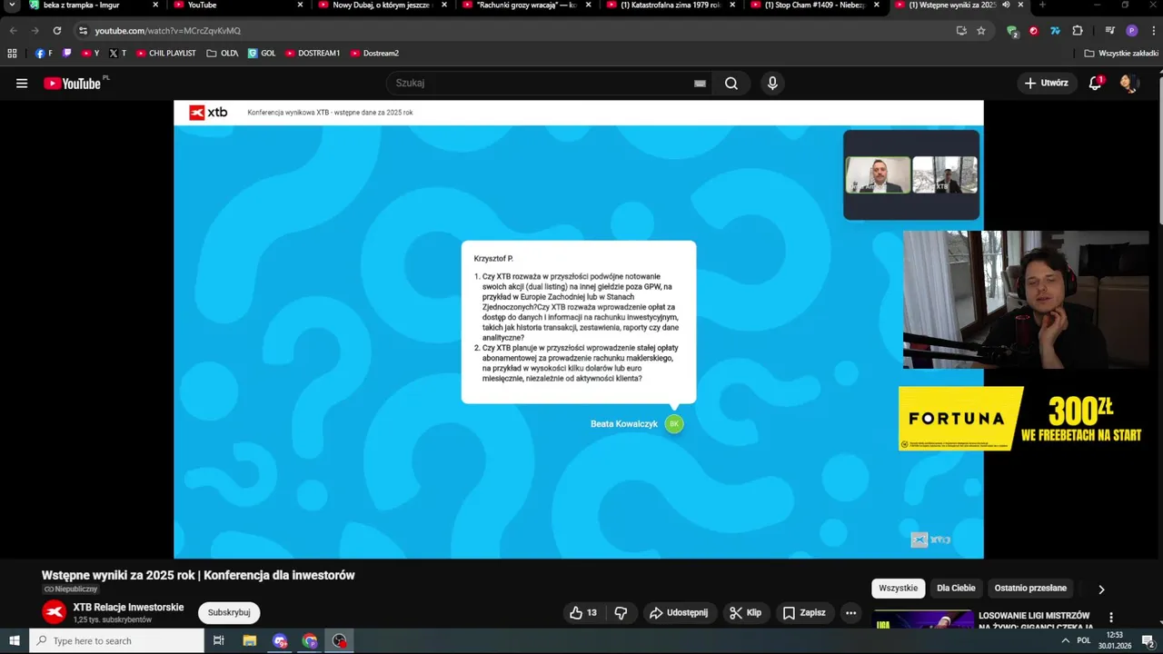The image size is (1163, 654).
Task: Open Chrome profile avatar
Action: tap(1132, 30)
